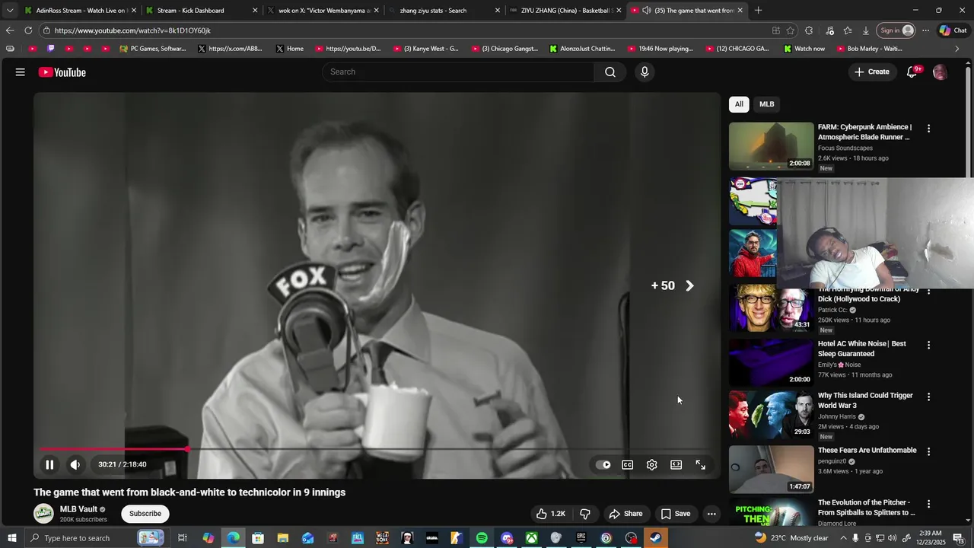This screenshot has width=974, height=548.
Task: Open browser downloads icon
Action: [x=866, y=30]
